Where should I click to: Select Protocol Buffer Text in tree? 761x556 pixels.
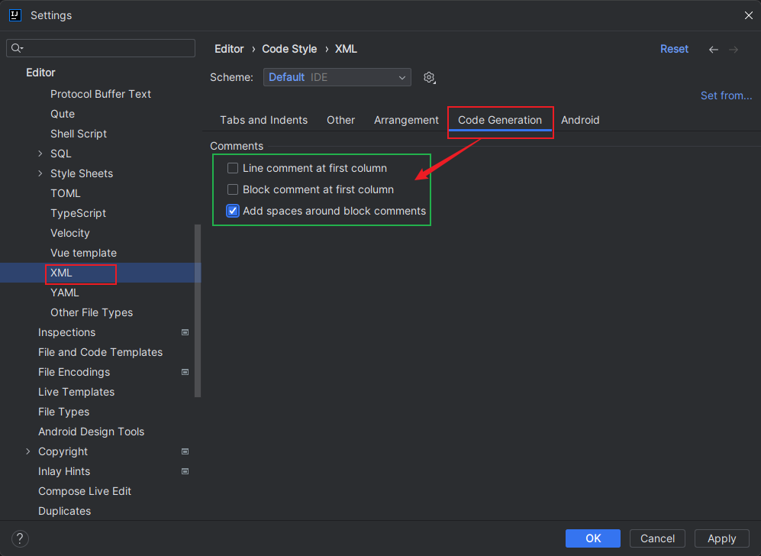tap(101, 94)
